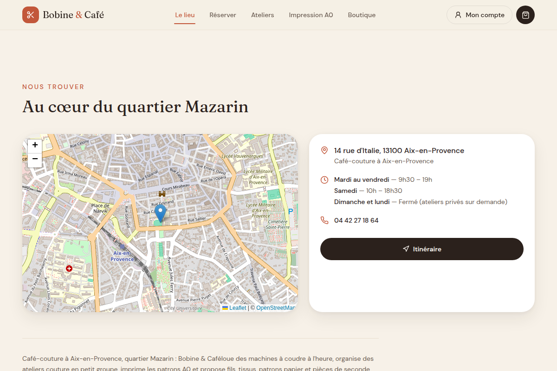Viewport: 557px width, 371px height.
Task: Go to the Boutique page
Action: pyautogui.click(x=362, y=15)
